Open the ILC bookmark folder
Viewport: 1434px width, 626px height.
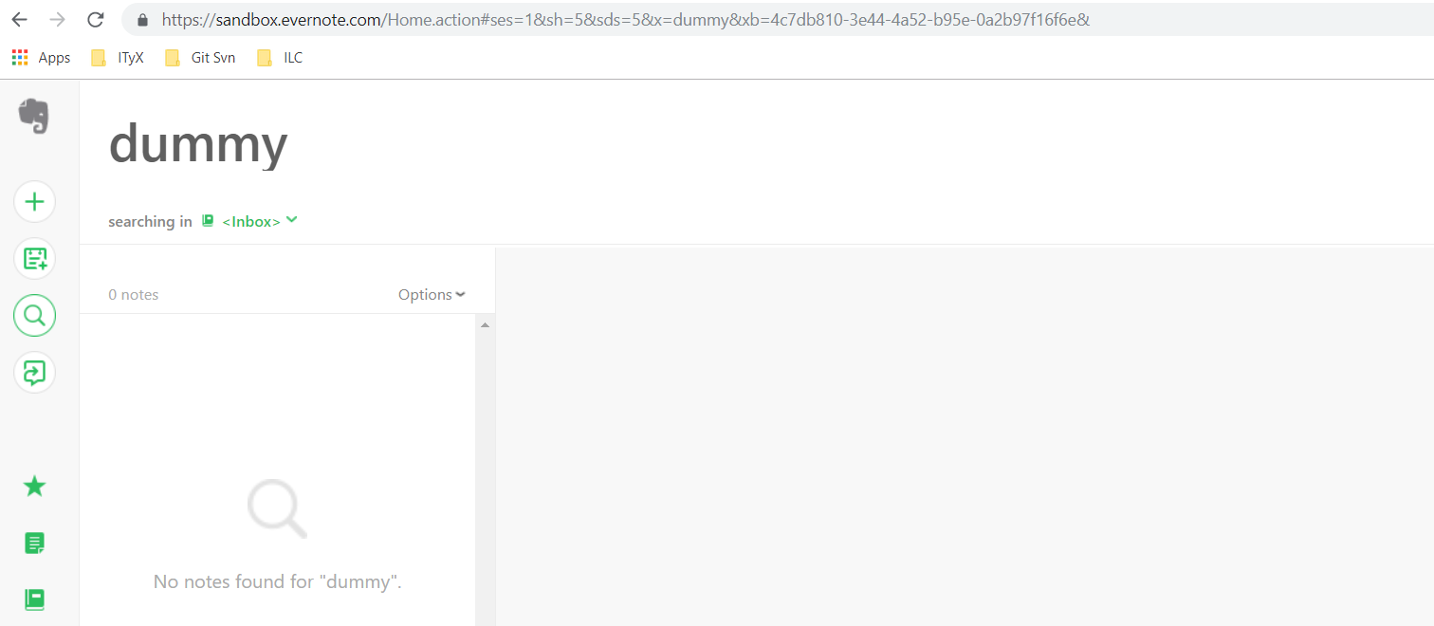[280, 58]
